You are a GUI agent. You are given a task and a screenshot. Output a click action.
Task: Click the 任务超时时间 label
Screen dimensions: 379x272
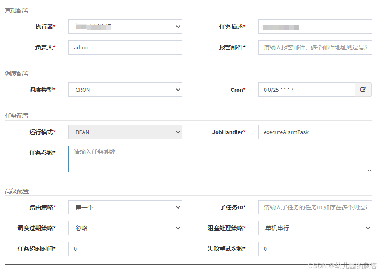pyautogui.click(x=36, y=249)
